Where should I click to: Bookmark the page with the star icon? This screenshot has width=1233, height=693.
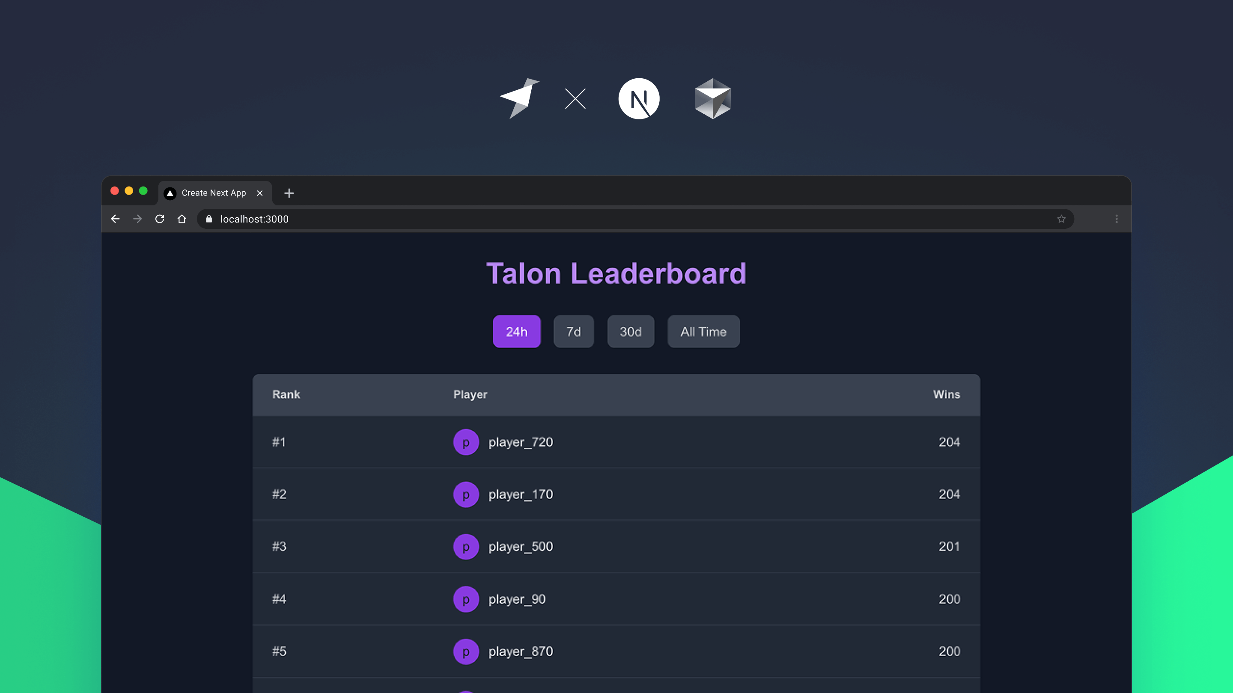1061,219
